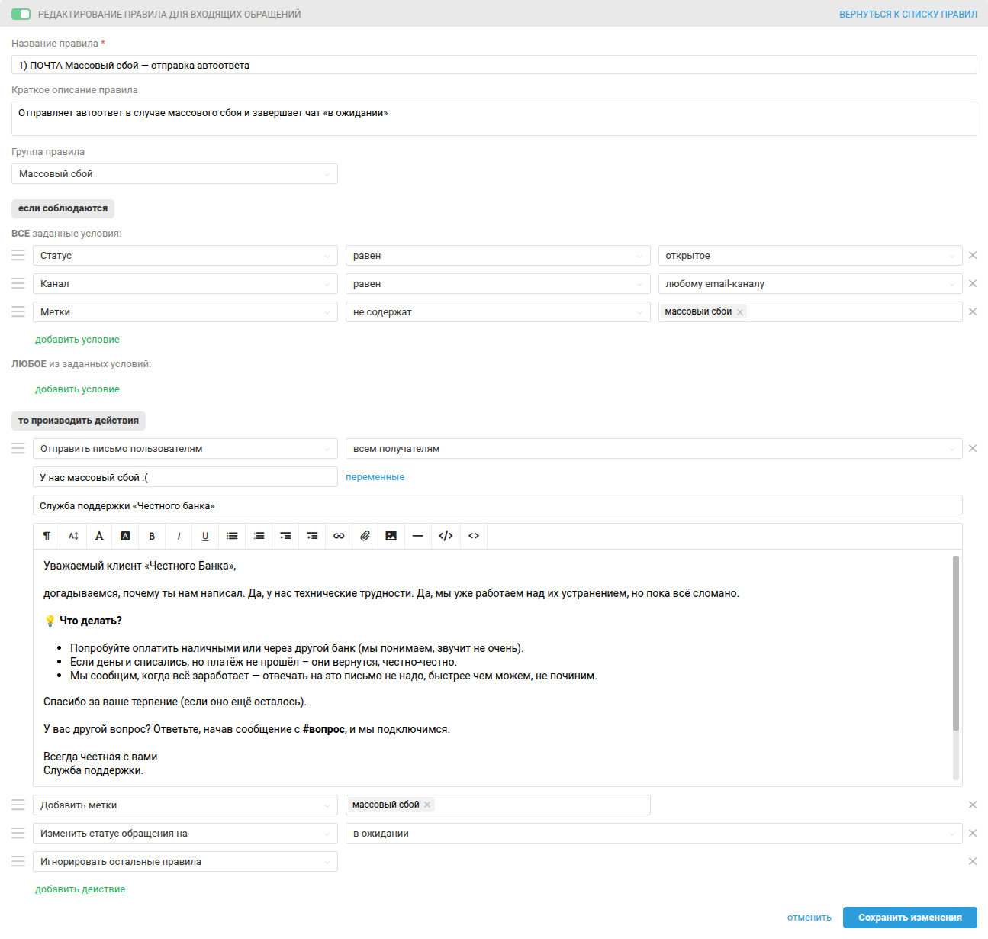Grab the drag handle of 'Канал' condition
The height and width of the screenshot is (939, 988).
point(18,283)
